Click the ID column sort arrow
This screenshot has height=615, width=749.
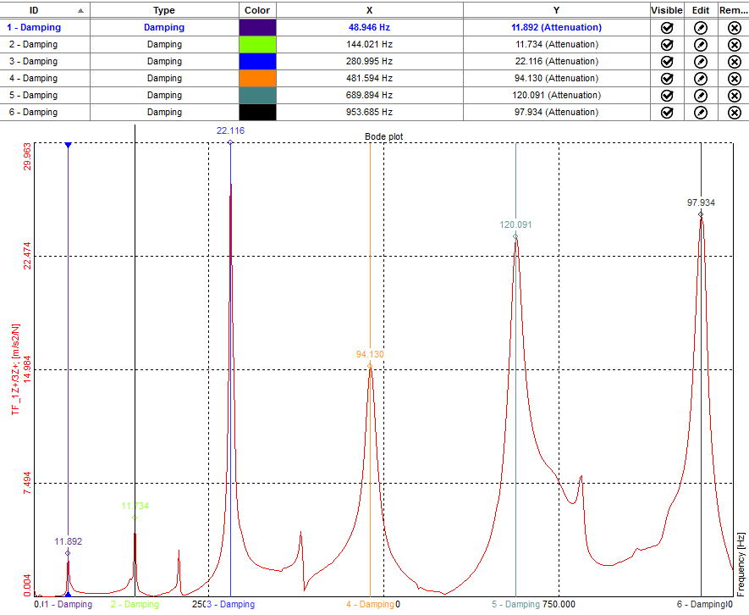(80, 10)
